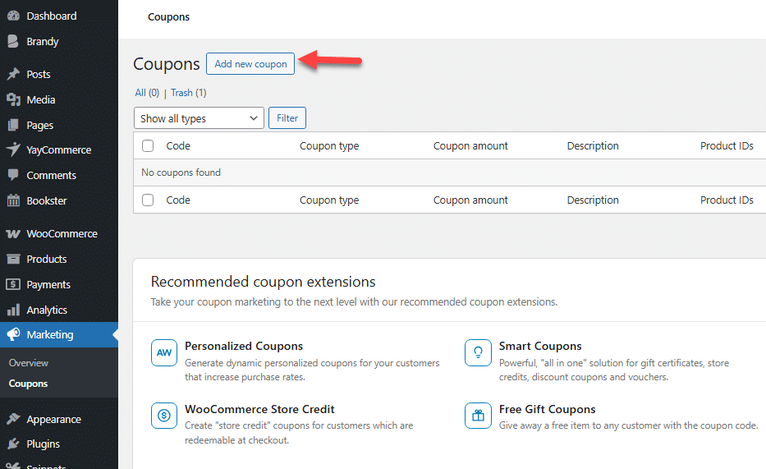This screenshot has height=469, width=766.
Task: Open the YayCommerce menu
Action: point(59,150)
